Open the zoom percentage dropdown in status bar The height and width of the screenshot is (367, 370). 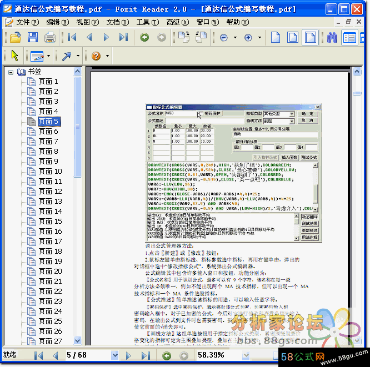tap(246, 355)
